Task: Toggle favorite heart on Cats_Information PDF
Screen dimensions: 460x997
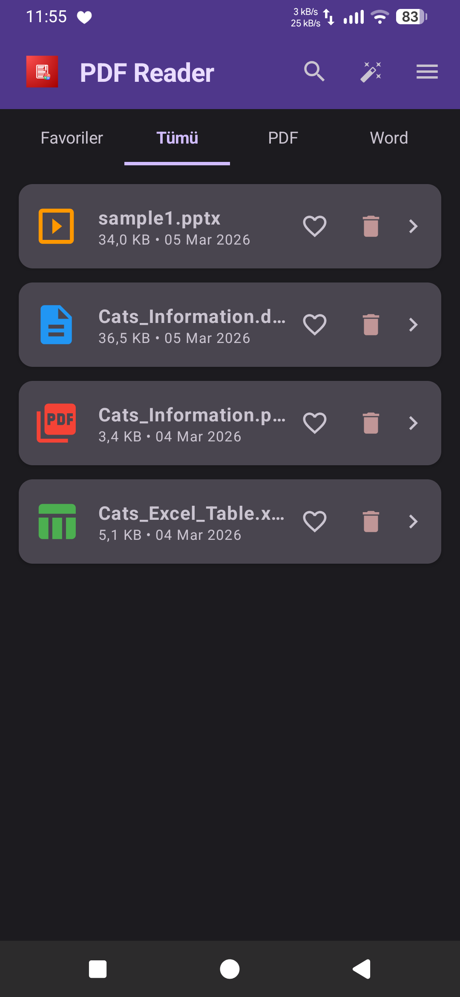Action: coord(315,423)
